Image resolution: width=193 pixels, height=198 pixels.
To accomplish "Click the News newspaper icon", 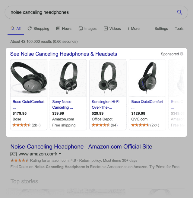I will coord(58,28).
